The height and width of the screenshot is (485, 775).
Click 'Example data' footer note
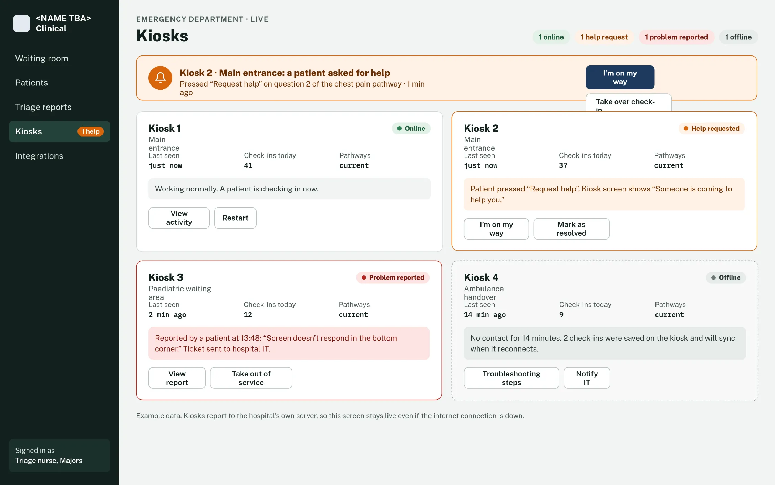pos(330,416)
